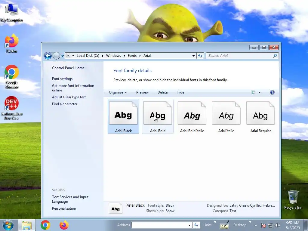Select the Arial Italic font
This screenshot has height=231, width=308.
226,116
